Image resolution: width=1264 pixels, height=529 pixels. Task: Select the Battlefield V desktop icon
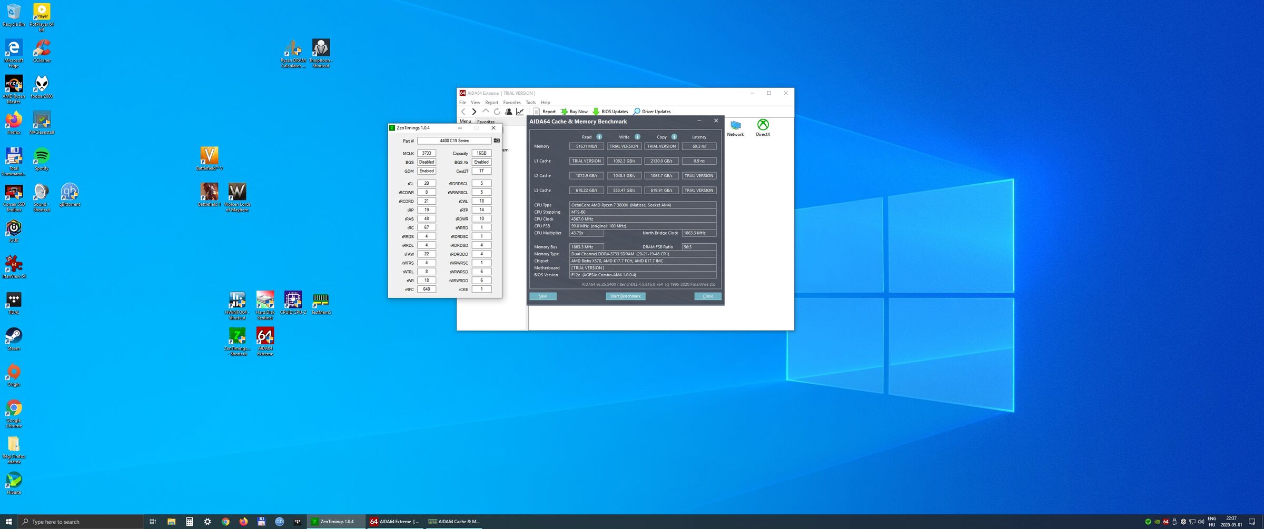(210, 159)
